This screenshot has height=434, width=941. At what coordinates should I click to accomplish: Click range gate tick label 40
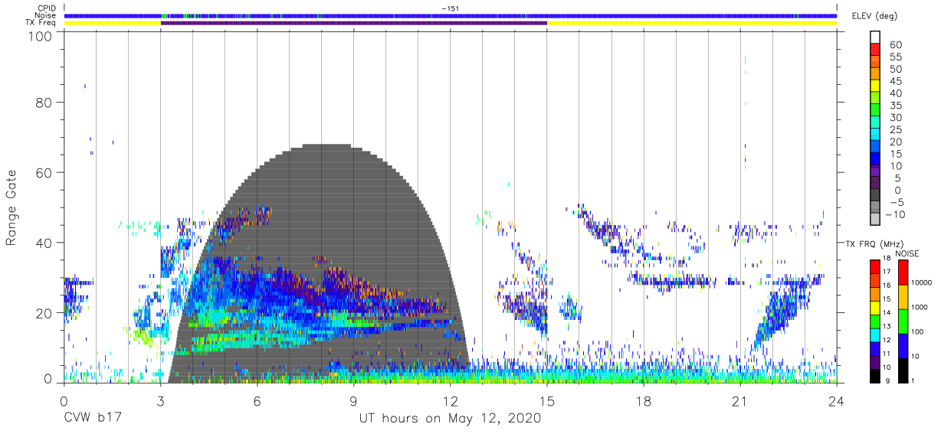pos(45,243)
